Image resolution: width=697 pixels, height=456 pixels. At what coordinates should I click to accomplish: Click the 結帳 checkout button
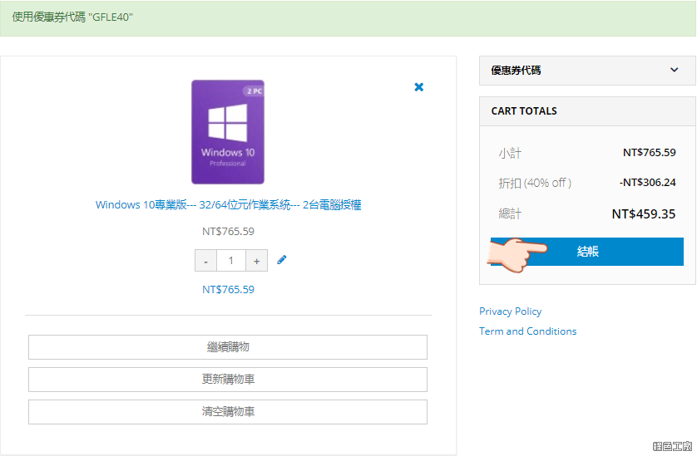click(587, 252)
